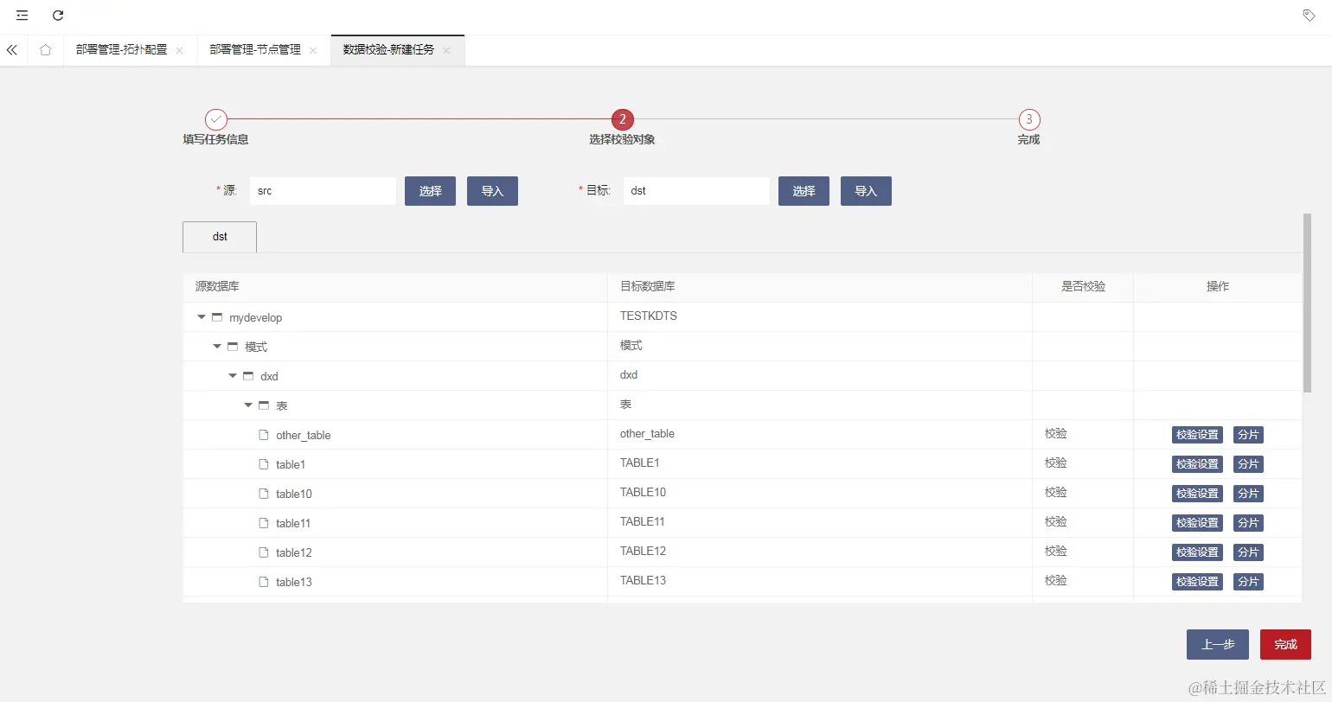Click the red 完成 button
This screenshot has width=1332, height=702.
tap(1285, 644)
